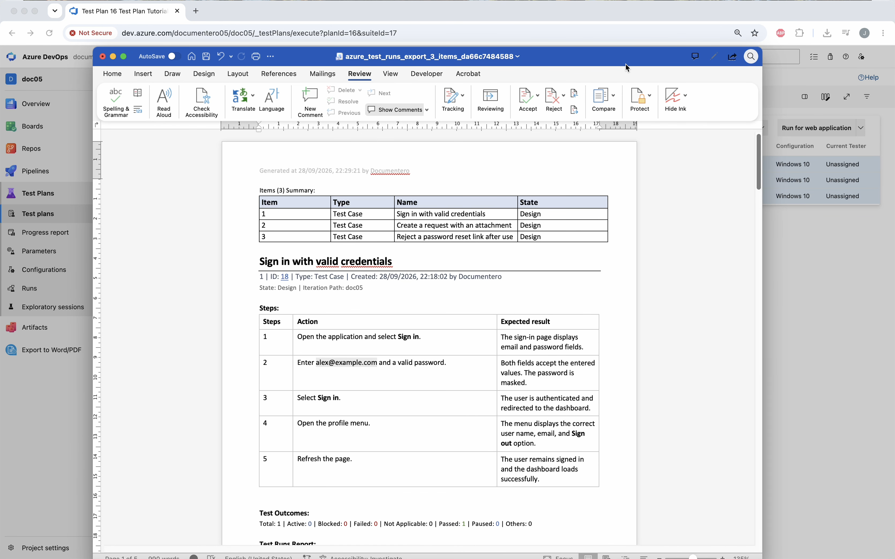Run the Spelling & Grammar check
Screen dimensions: 895x559
point(116,103)
